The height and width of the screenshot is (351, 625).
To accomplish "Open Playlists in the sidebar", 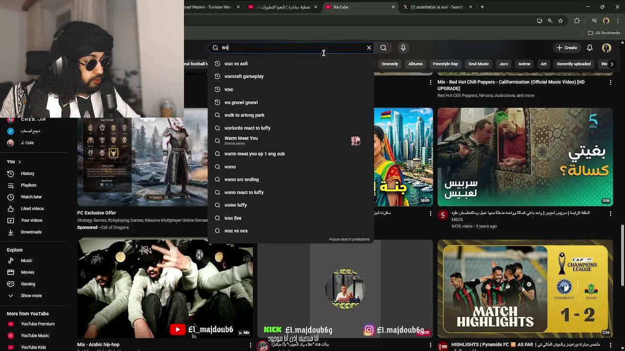I will (x=28, y=185).
